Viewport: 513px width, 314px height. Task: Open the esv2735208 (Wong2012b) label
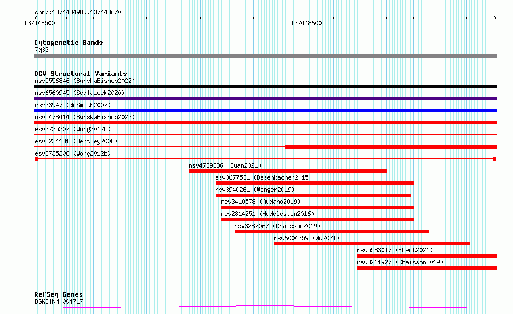[x=73, y=153]
